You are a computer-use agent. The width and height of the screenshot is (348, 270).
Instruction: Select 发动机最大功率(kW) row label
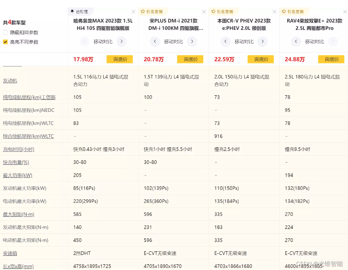point(25,189)
